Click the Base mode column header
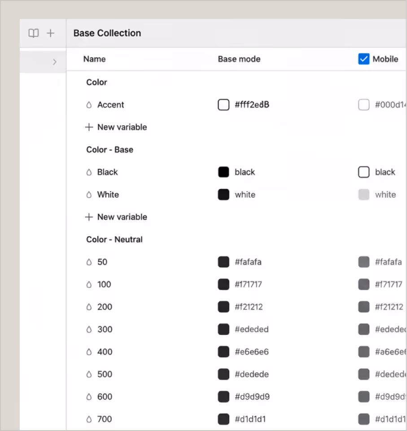Screen dimensions: 407x431 [239, 59]
